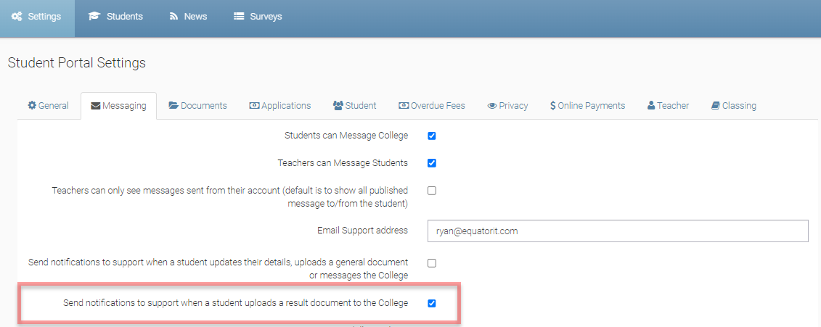Switch to the Applications tab
Image resolution: width=821 pixels, height=327 pixels.
[280, 106]
